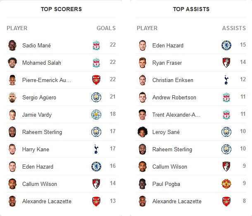Image resolution: width=252 pixels, height=216 pixels.
Task: Click Liverpool crest beside Sadio Mané
Action: pyautogui.click(x=96, y=46)
